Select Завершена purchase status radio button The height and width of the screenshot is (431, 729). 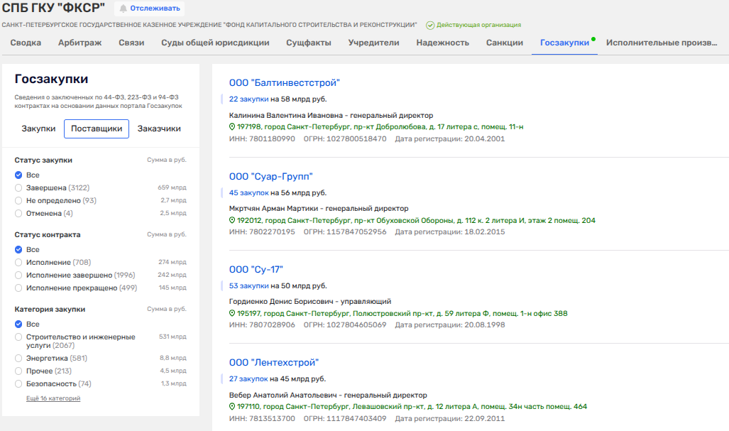[x=18, y=187]
